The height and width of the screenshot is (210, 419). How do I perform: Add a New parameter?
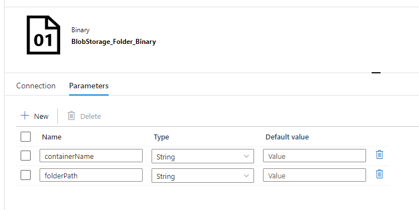35,116
